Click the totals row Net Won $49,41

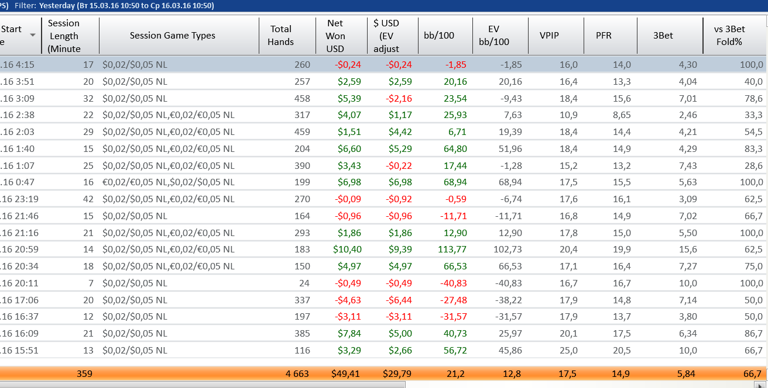(x=347, y=373)
